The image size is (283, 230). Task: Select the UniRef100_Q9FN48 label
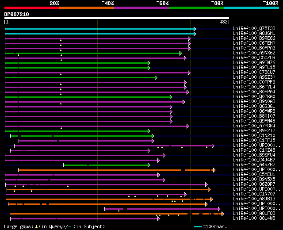click(254, 121)
